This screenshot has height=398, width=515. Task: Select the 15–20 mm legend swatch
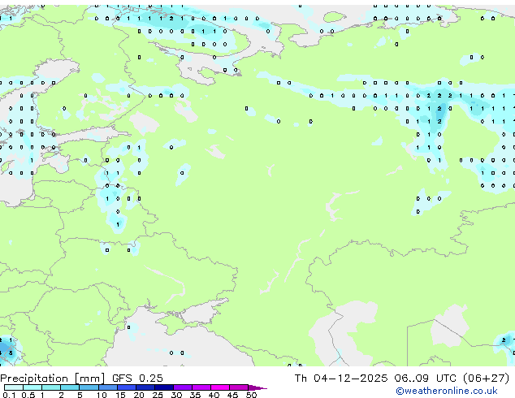point(127,387)
